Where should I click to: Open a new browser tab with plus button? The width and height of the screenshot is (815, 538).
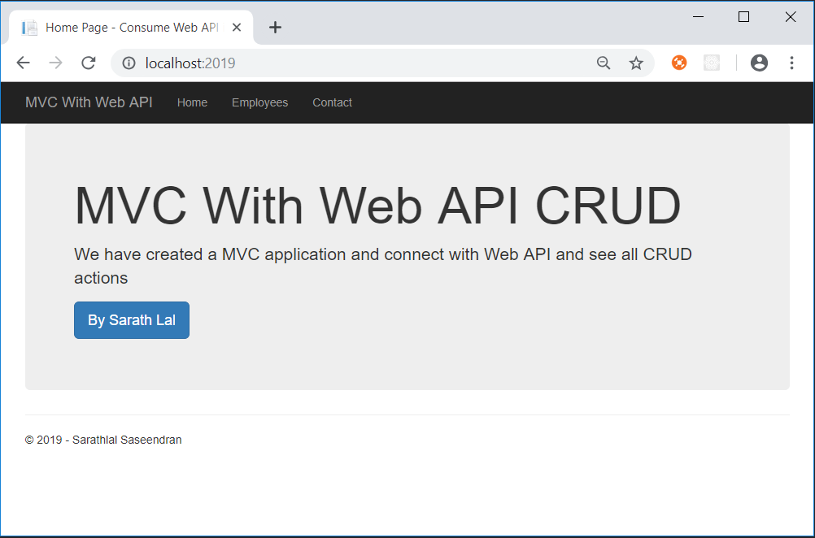(x=275, y=27)
